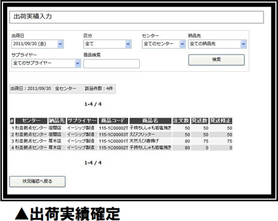
Task: Click product name えびフリッター
Action: click(142, 134)
